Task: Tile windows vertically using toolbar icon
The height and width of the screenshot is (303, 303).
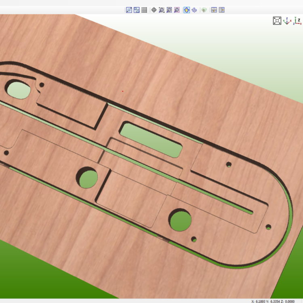Action: tap(222, 10)
